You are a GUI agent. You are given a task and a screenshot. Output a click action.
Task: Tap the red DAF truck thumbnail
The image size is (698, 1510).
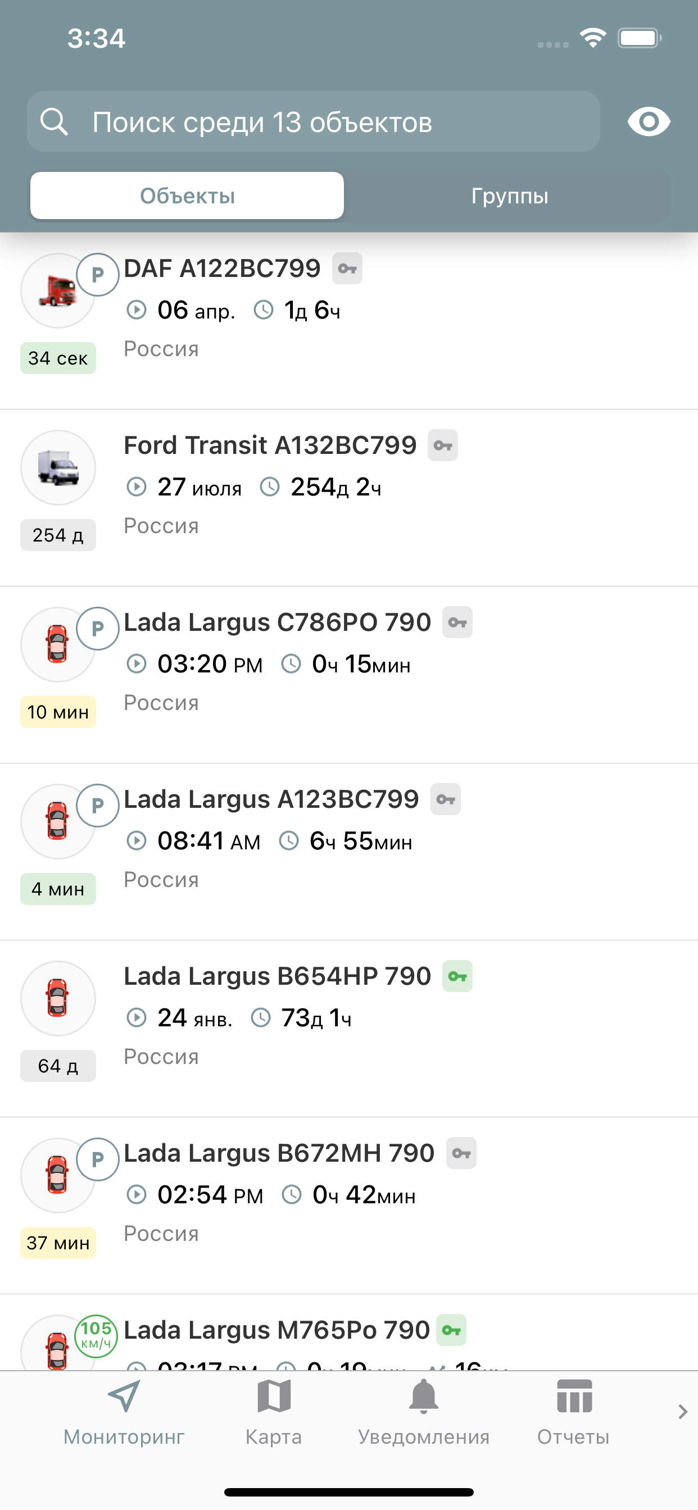click(x=57, y=291)
